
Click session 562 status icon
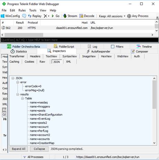[x=3, y=28]
